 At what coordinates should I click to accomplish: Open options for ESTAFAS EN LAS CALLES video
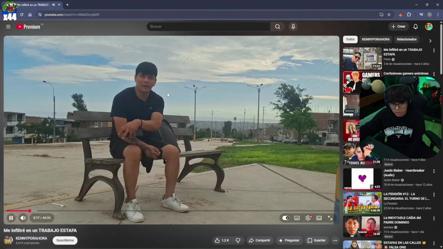click(434, 243)
